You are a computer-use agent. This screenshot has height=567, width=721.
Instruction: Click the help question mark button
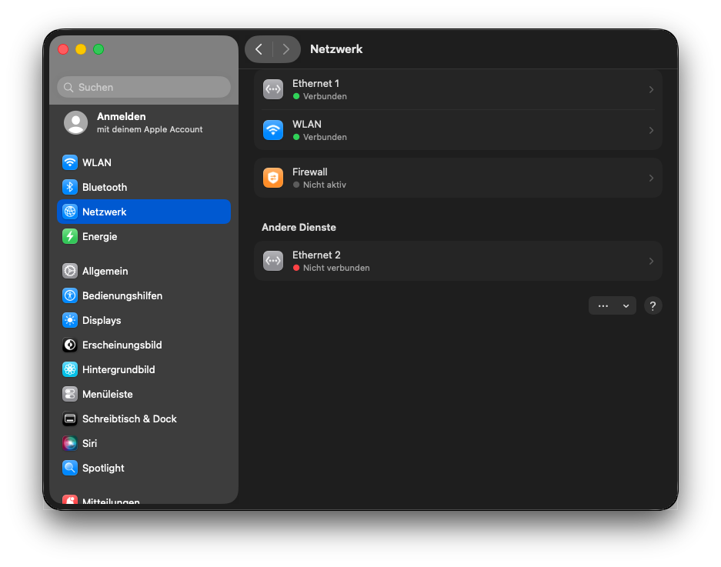pyautogui.click(x=653, y=305)
